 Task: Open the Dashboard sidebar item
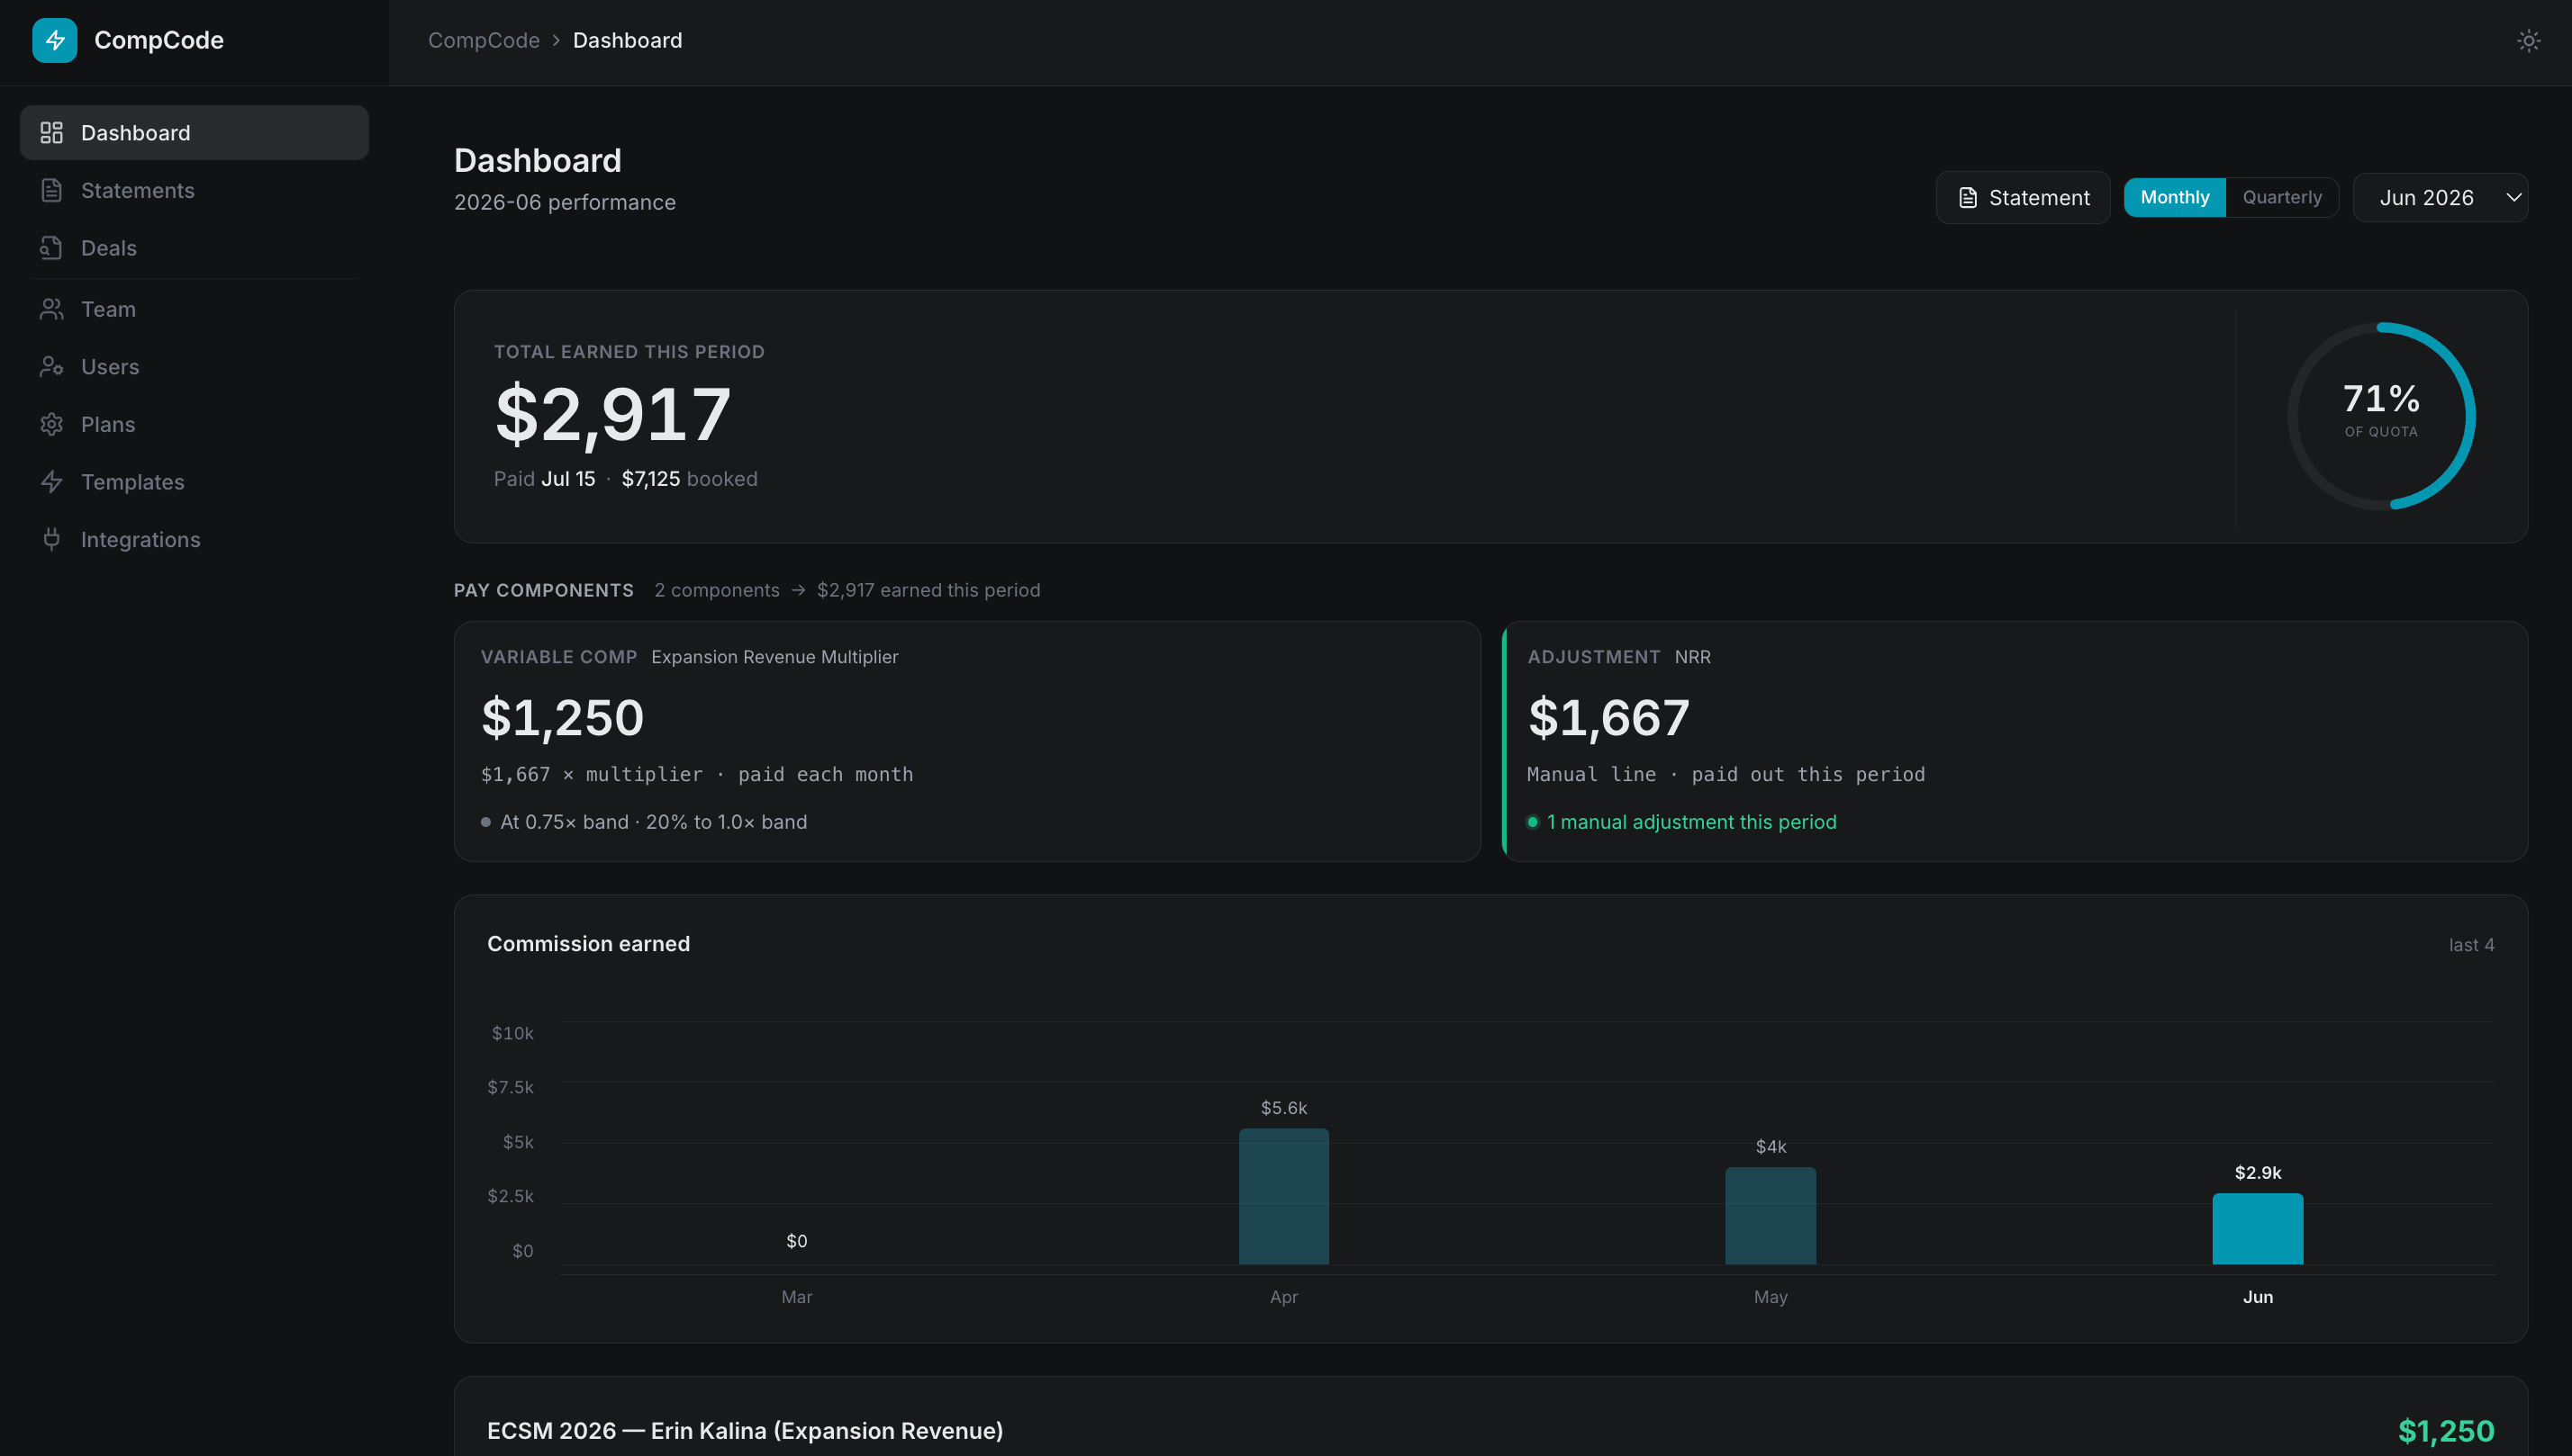195,133
